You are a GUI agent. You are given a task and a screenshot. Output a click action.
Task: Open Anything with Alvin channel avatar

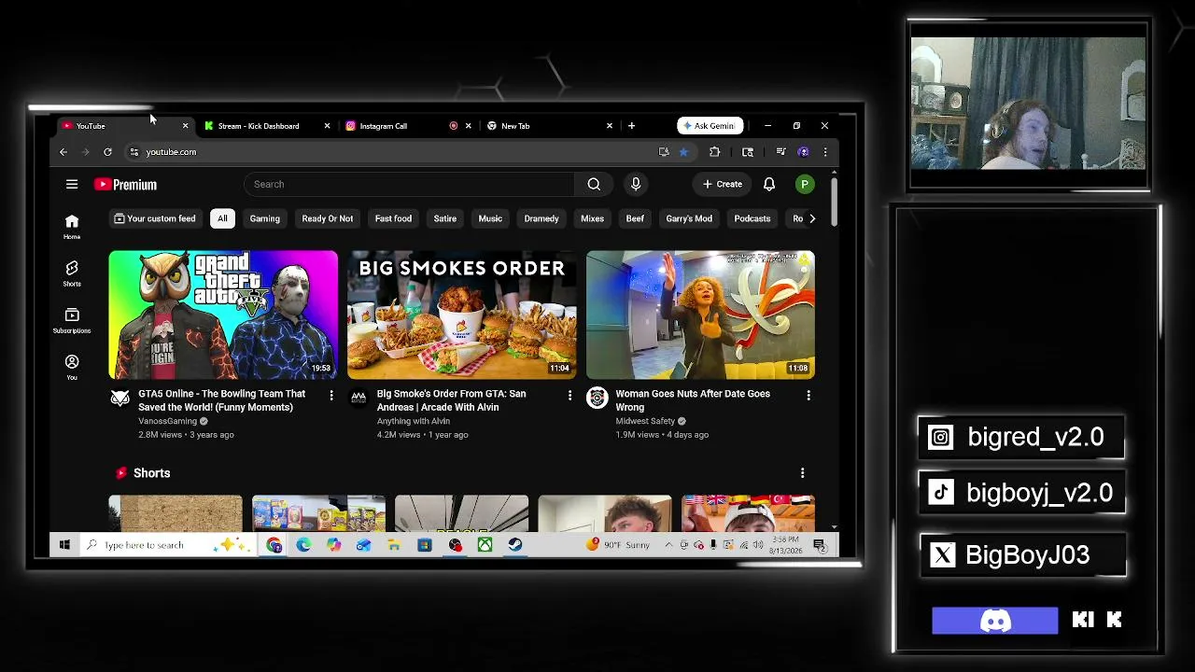point(358,399)
